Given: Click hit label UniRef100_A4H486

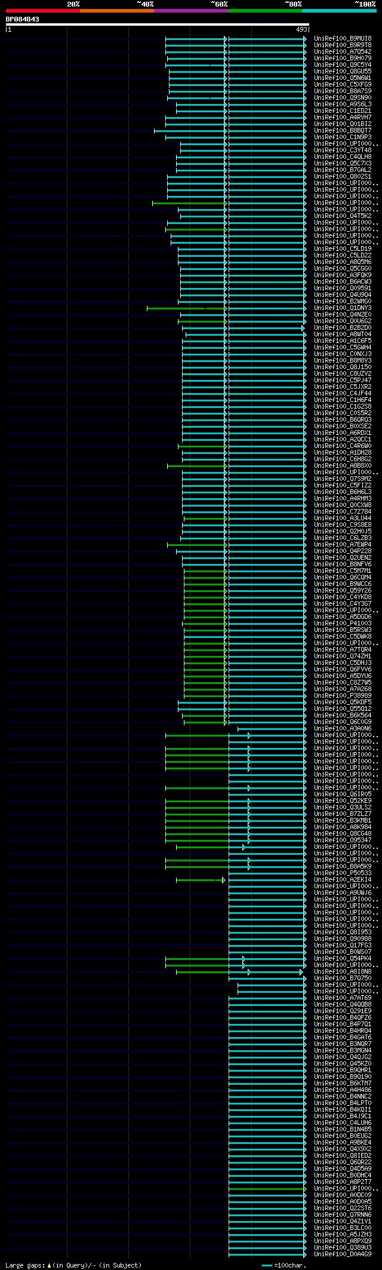Looking at the screenshot, I should (x=343, y=1090).
